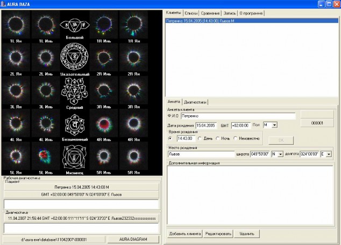Viewport: 341px width, 245px height.
Task: Click the empty field under Диагностика
Action: click(81, 228)
